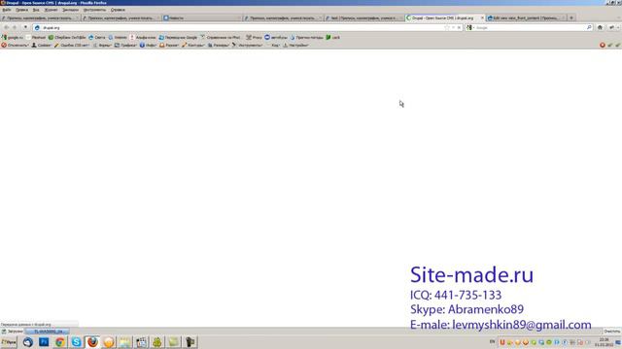The height and width of the screenshot is (349, 622).
Task: Open the orange ball taskbar application
Action: coord(109,342)
